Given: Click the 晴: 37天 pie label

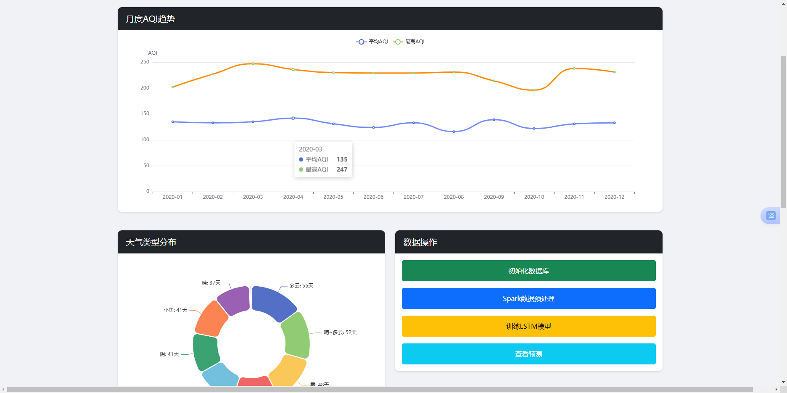Looking at the screenshot, I should (211, 283).
